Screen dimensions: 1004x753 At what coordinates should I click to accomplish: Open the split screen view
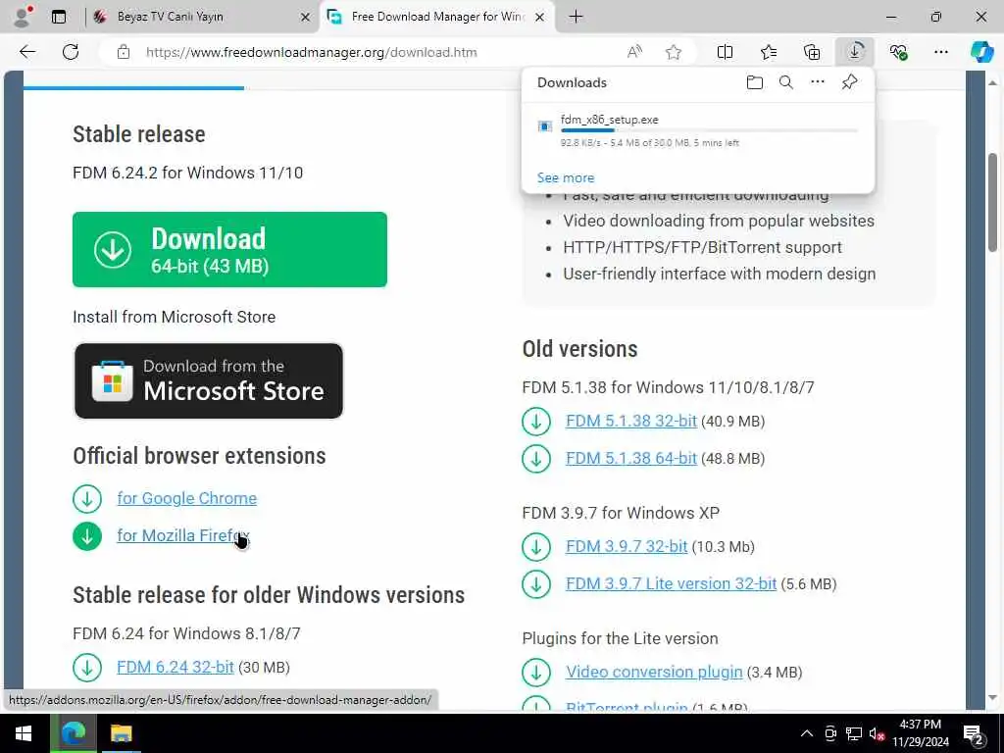click(x=725, y=52)
